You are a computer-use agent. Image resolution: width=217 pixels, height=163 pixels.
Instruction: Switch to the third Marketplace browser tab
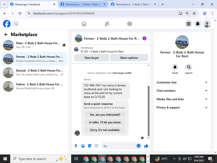tap(133, 4)
